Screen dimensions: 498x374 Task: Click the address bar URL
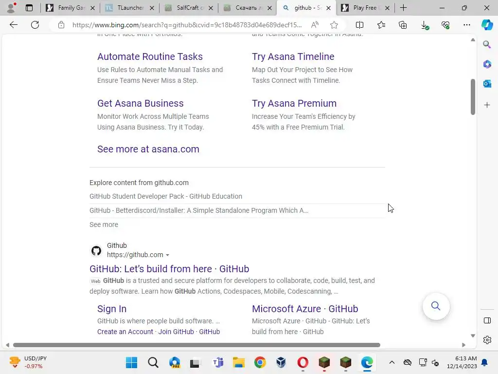click(187, 25)
